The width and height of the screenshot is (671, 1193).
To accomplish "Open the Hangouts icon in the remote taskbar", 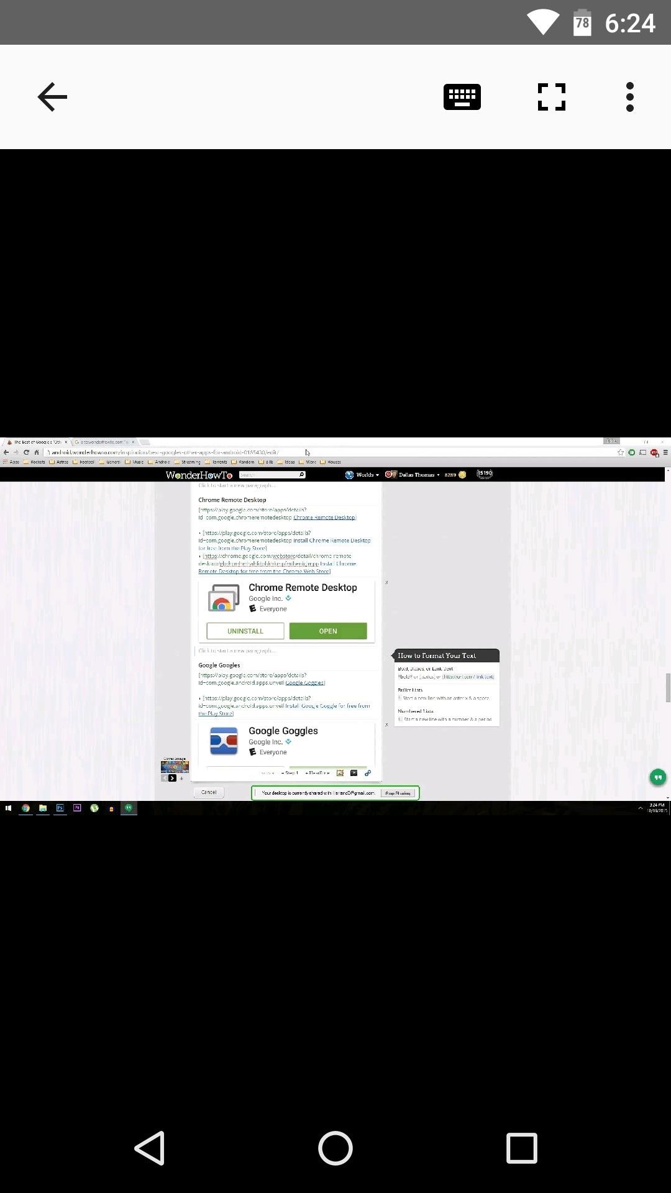I will coord(129,808).
